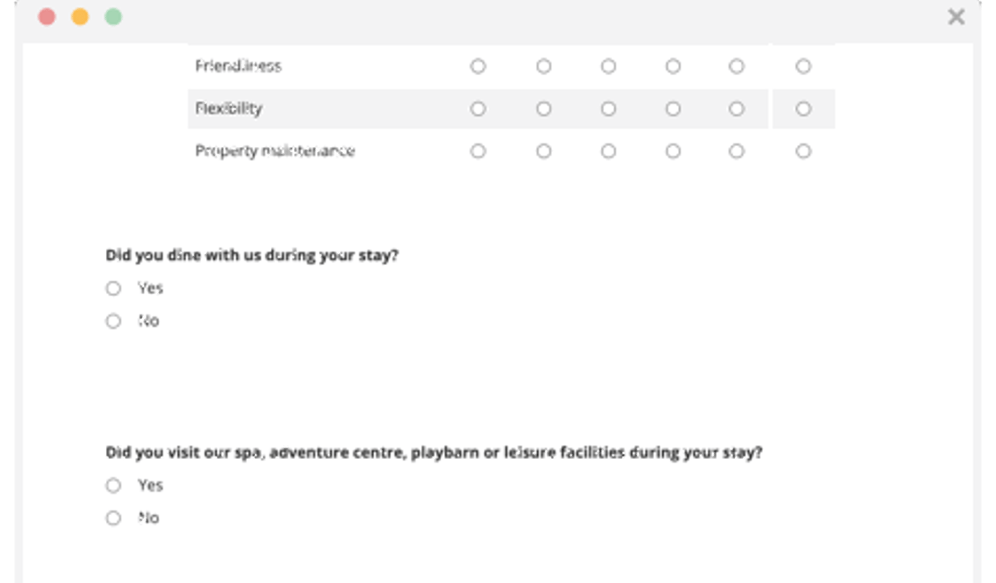This screenshot has width=996, height=583.
Task: Click the green traffic-light dot
Action: [x=113, y=17]
